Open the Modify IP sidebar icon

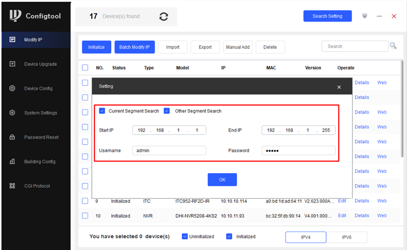click(x=12, y=40)
